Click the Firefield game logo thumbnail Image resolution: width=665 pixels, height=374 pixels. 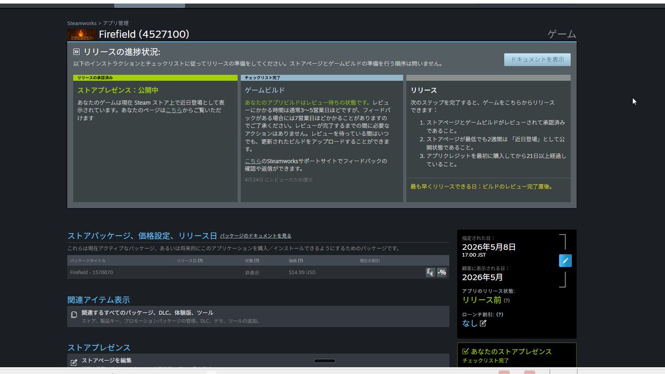82,34
